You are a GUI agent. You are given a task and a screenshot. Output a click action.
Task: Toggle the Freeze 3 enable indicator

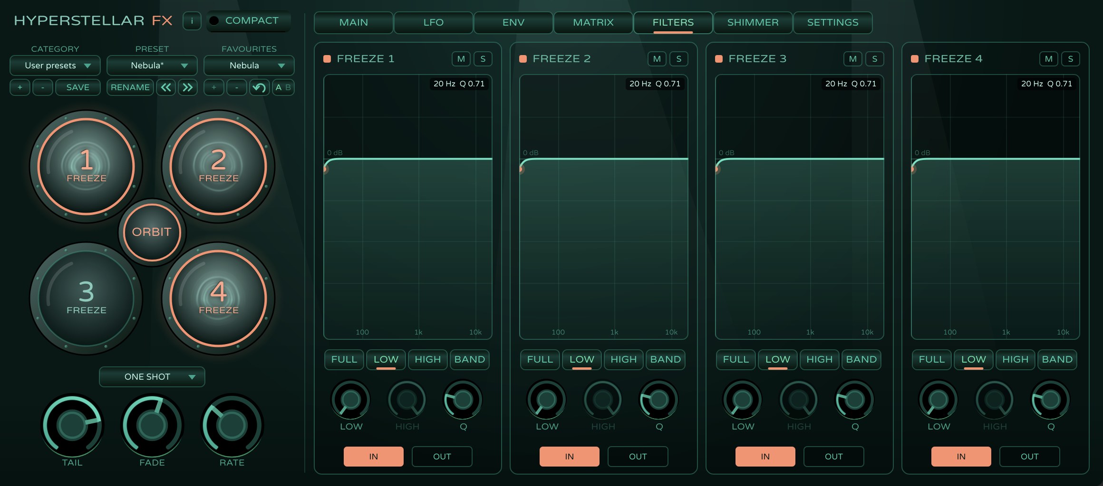click(719, 59)
